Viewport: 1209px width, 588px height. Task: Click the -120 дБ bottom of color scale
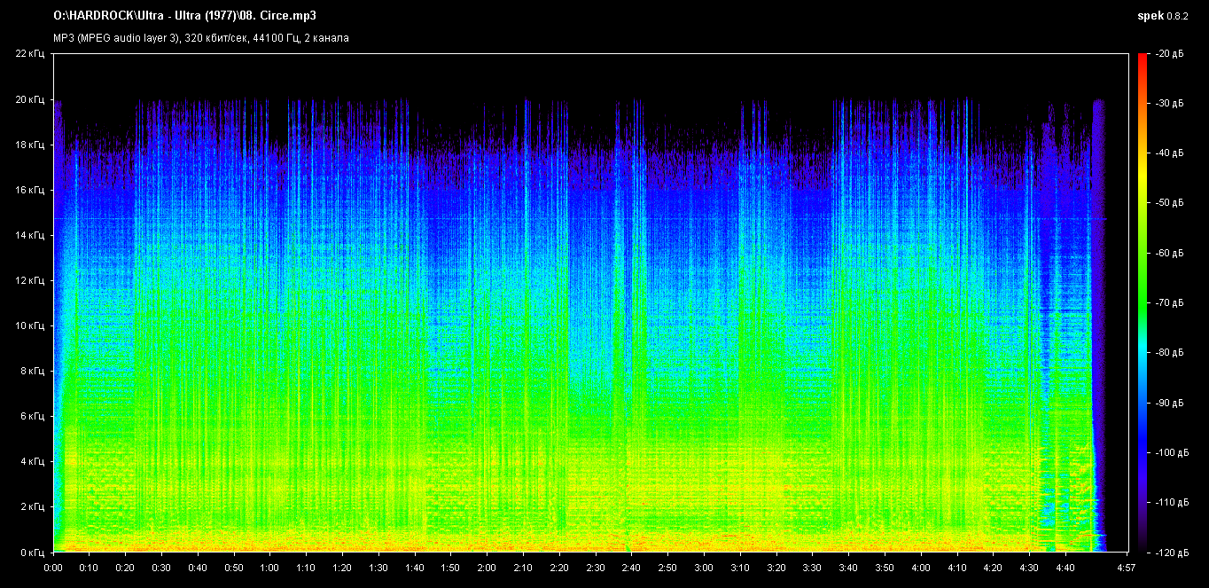click(1168, 552)
